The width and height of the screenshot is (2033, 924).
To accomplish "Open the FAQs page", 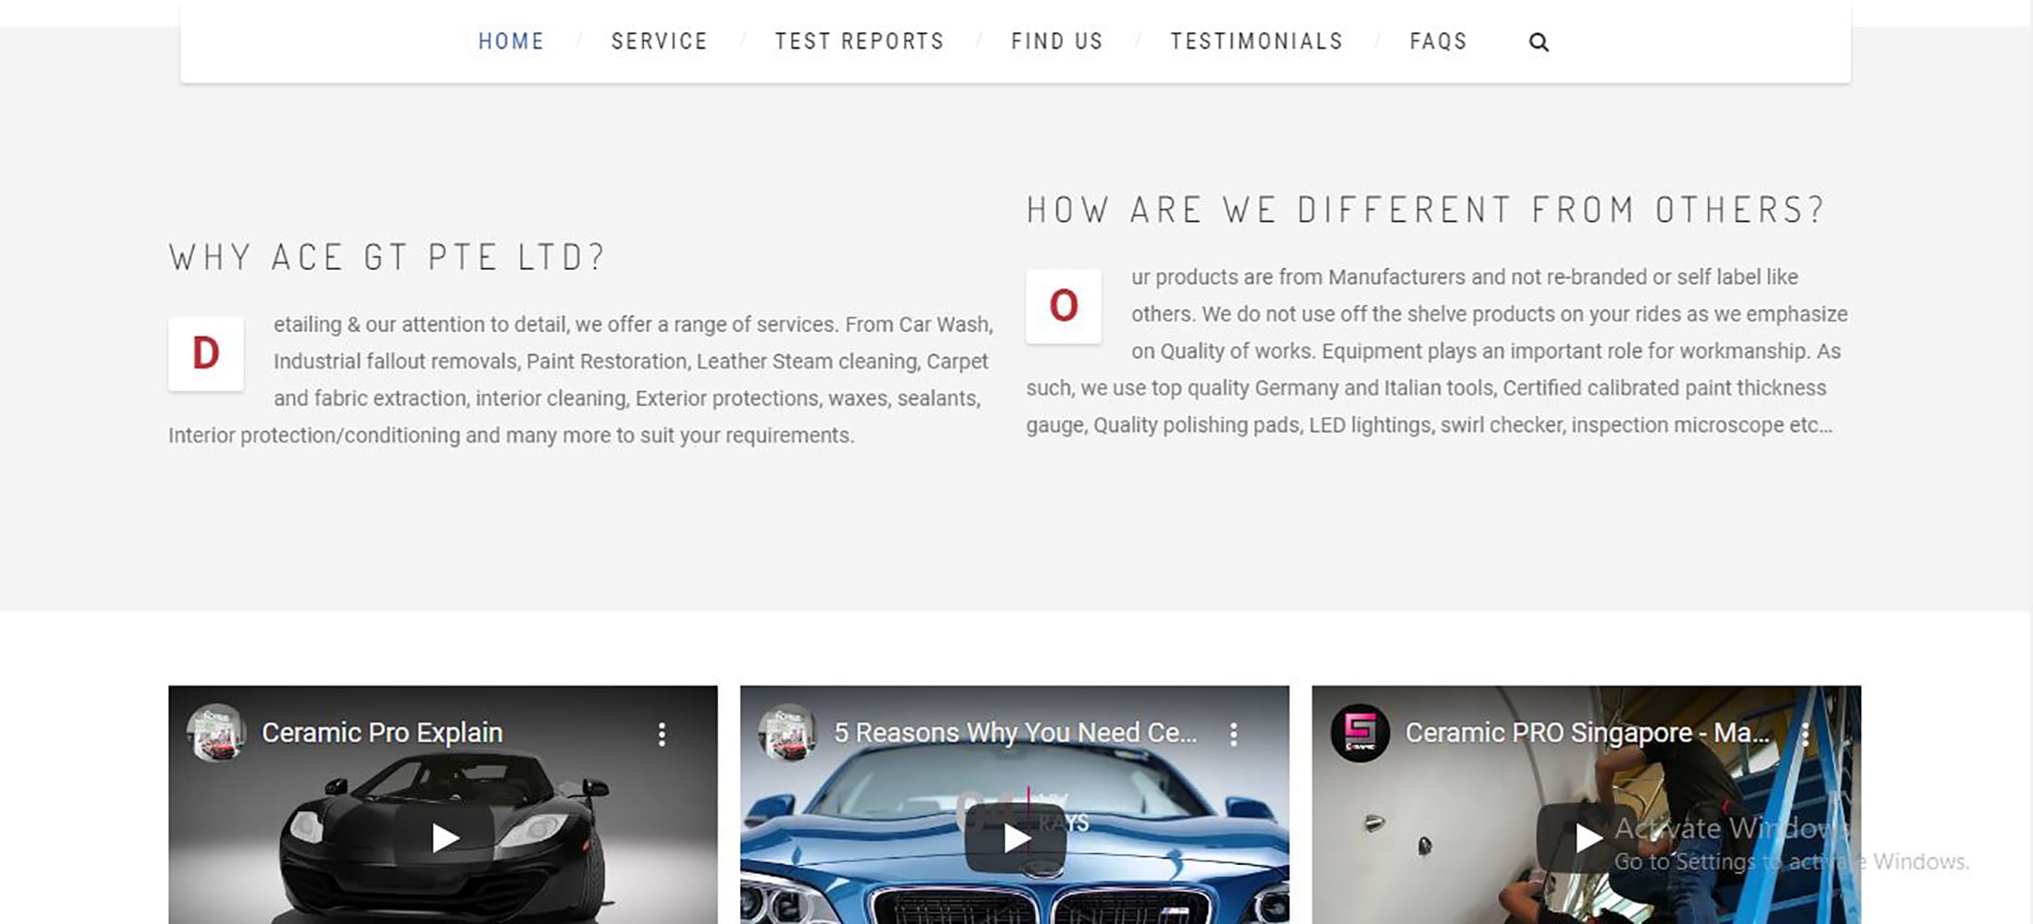I will 1438,42.
